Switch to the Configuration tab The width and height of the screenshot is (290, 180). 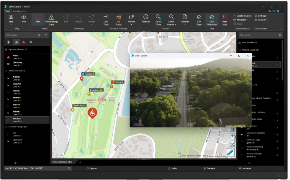click(20, 11)
